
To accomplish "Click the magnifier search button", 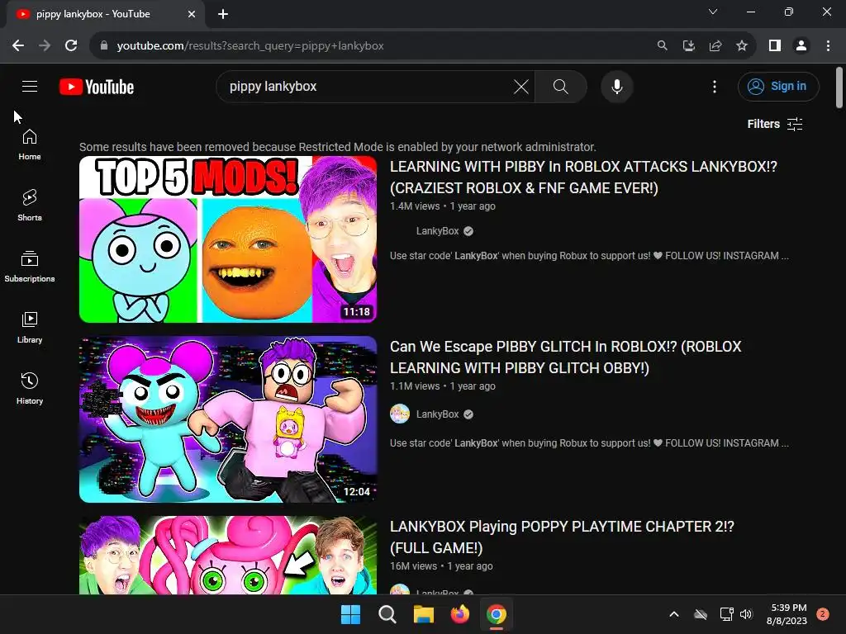I will [561, 87].
